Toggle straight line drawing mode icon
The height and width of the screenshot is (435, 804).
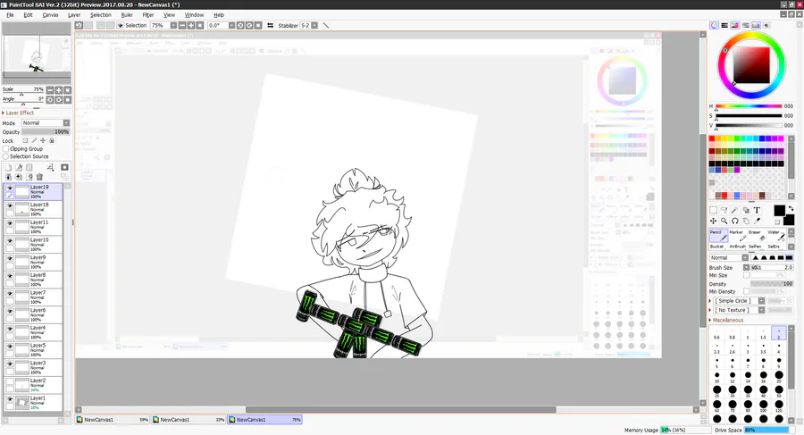pos(325,25)
